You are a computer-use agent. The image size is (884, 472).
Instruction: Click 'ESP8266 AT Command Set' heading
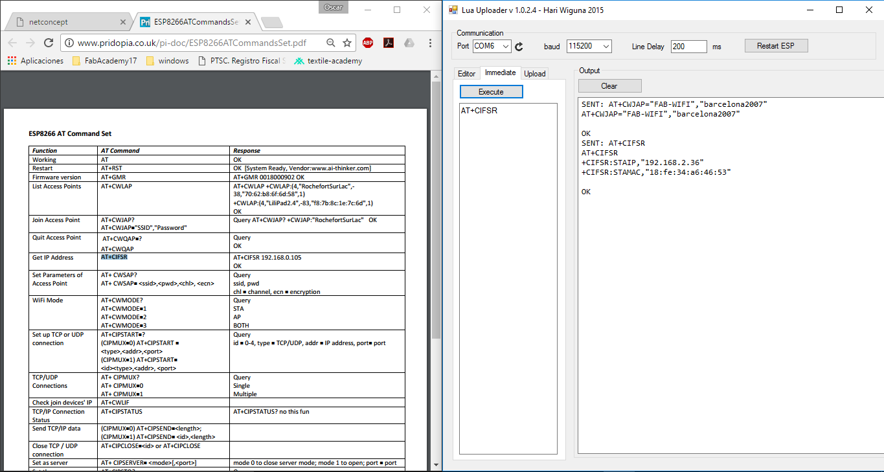tap(70, 134)
